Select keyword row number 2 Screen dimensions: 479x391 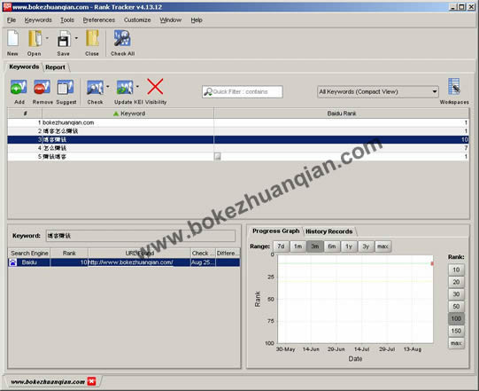pyautogui.click(x=238, y=131)
